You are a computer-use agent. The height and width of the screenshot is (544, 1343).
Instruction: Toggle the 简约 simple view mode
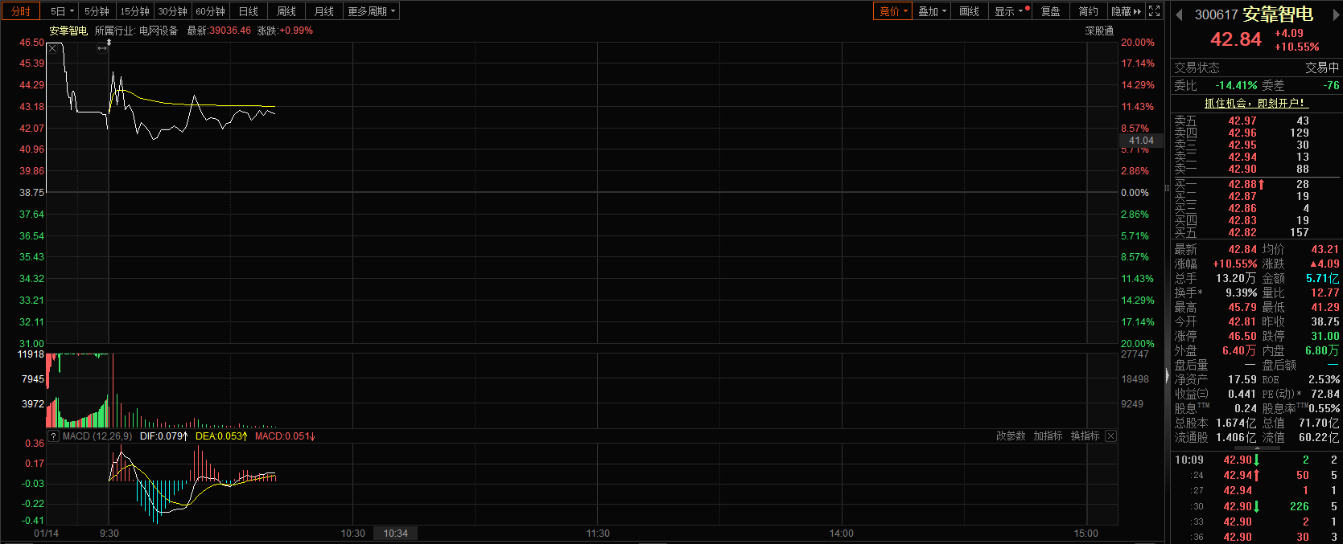(x=1088, y=11)
